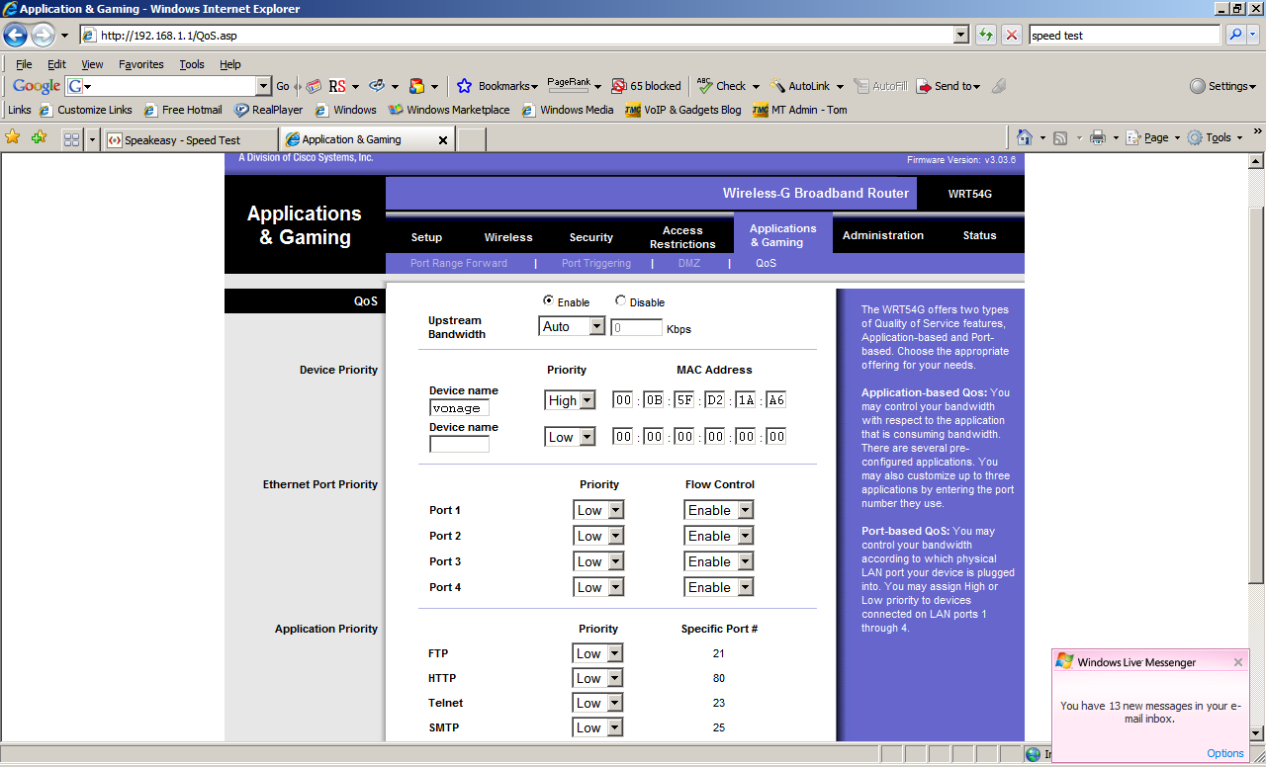Click the Stop loading red X icon
The height and width of the screenshot is (767, 1266).
(x=1012, y=36)
